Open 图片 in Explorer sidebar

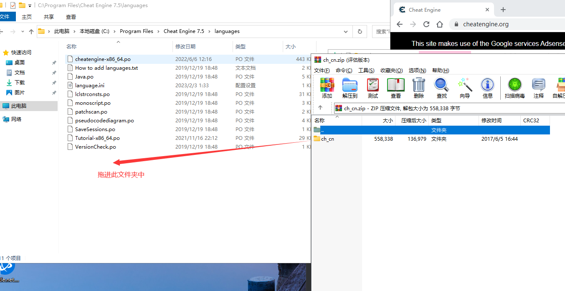[20, 93]
